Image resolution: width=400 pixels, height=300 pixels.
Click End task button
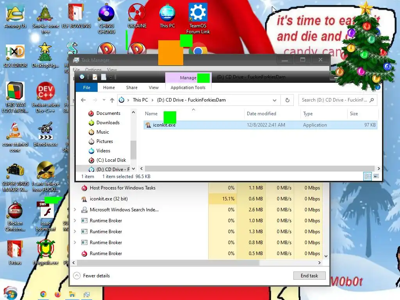[x=309, y=275]
